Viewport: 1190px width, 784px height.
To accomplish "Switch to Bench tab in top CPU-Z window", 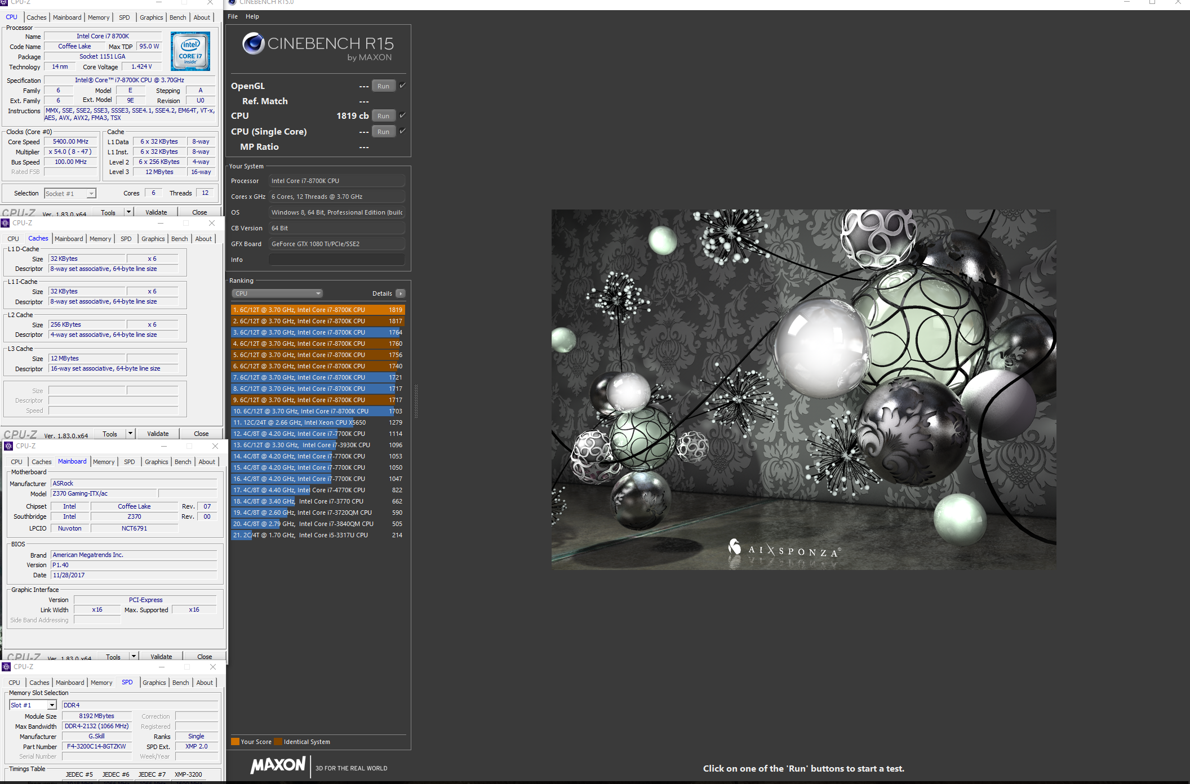I will click(178, 17).
